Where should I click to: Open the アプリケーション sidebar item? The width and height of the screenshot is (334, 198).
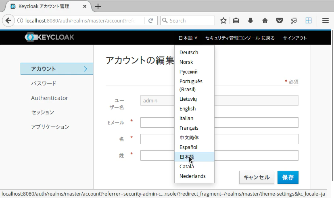(x=50, y=127)
